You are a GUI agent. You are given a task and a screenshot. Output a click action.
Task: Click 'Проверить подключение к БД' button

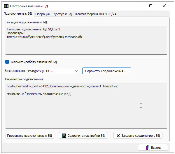pyautogui.click(x=30, y=136)
